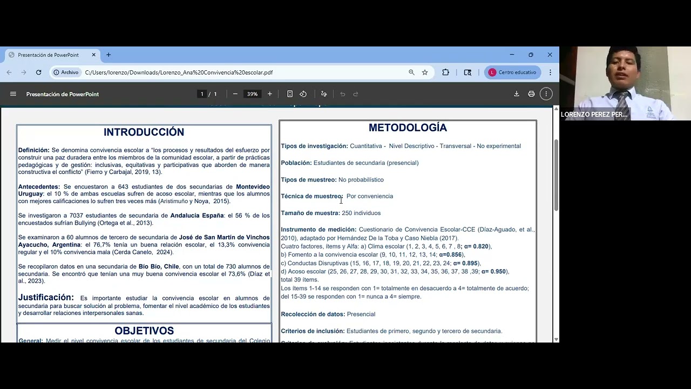
Task: Click the scrollbar down arrow
Action: pos(556,339)
